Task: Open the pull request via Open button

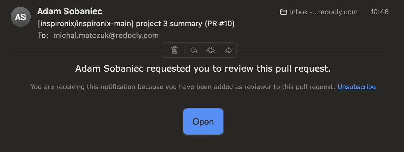Action: click(203, 121)
